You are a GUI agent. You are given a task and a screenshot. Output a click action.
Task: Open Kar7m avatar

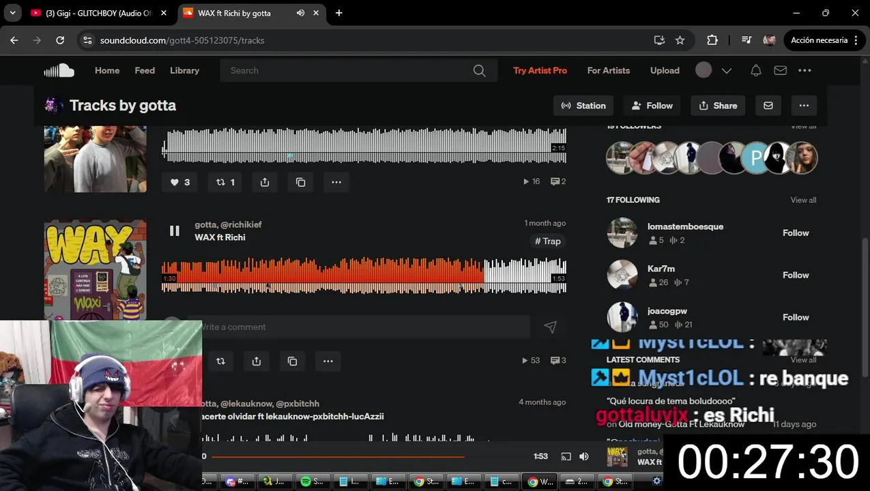622,275
